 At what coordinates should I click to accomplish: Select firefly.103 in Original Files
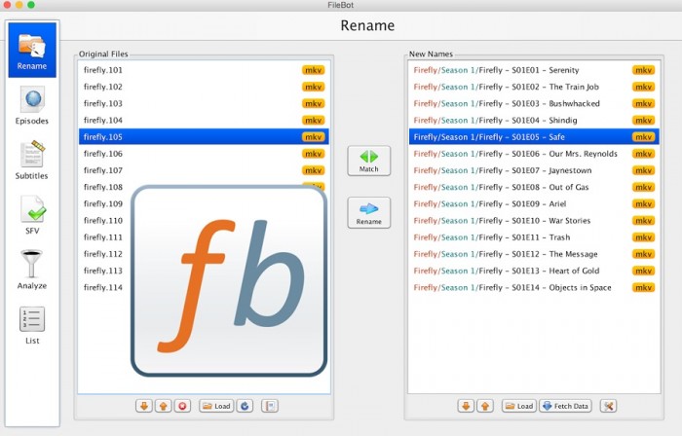tap(204, 103)
